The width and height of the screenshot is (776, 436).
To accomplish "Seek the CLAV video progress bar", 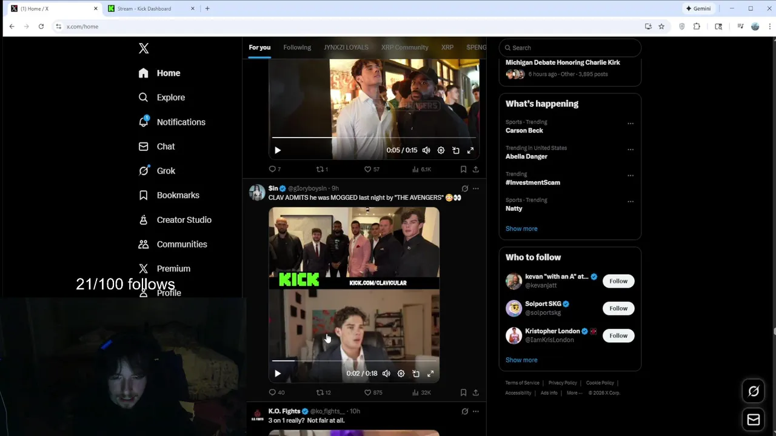I will (354, 361).
